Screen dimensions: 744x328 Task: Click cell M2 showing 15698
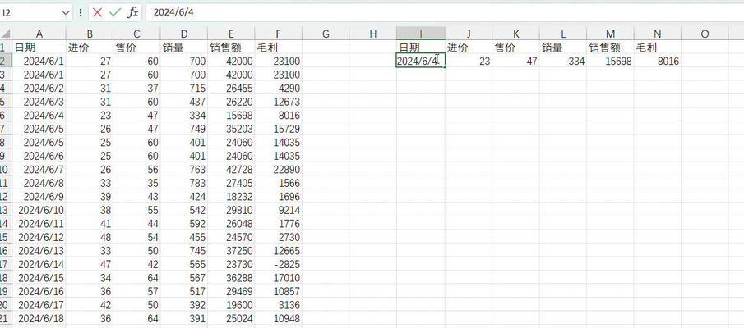610,61
